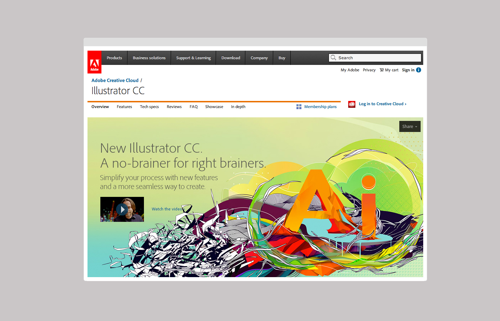Click the 'A no-brainer for right brainers.' text

click(x=183, y=163)
